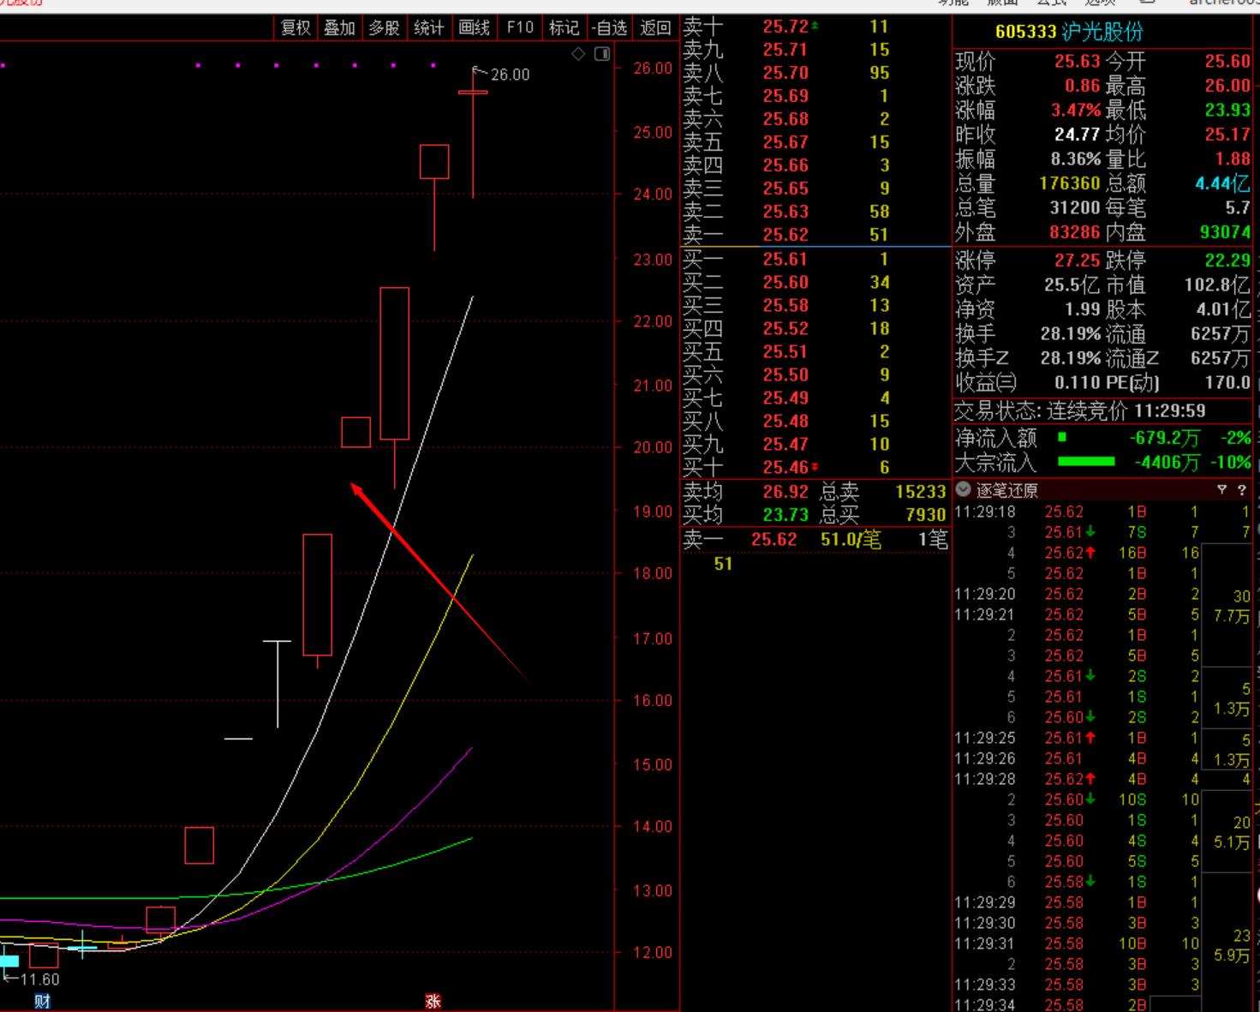Click the 现价 value 25.63
This screenshot has height=1012, width=1260.
[x=1077, y=61]
